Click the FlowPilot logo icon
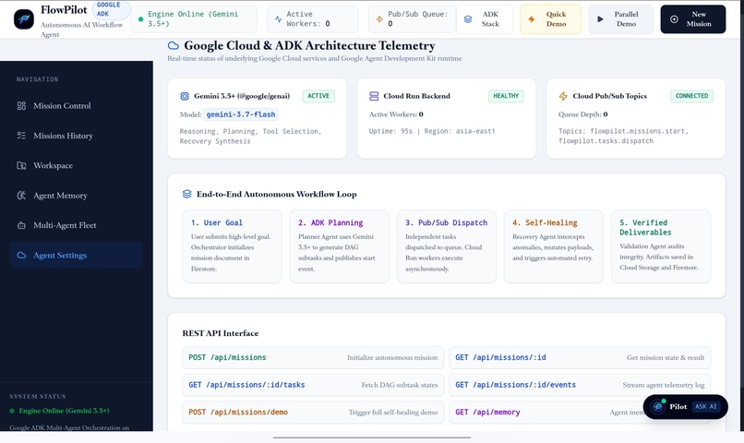744x443 pixels. tap(24, 19)
